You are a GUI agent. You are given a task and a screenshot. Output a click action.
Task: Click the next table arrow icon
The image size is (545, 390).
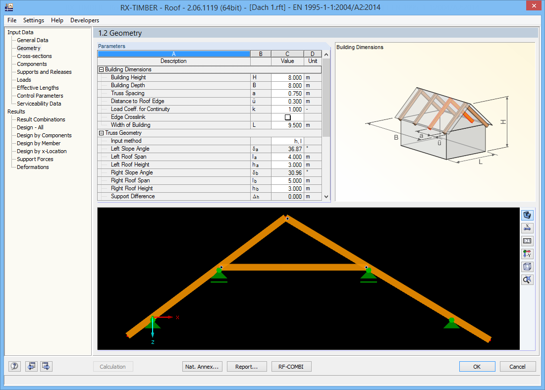pyautogui.click(x=46, y=366)
